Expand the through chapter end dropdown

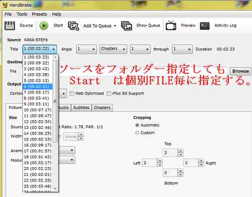(x=182, y=49)
